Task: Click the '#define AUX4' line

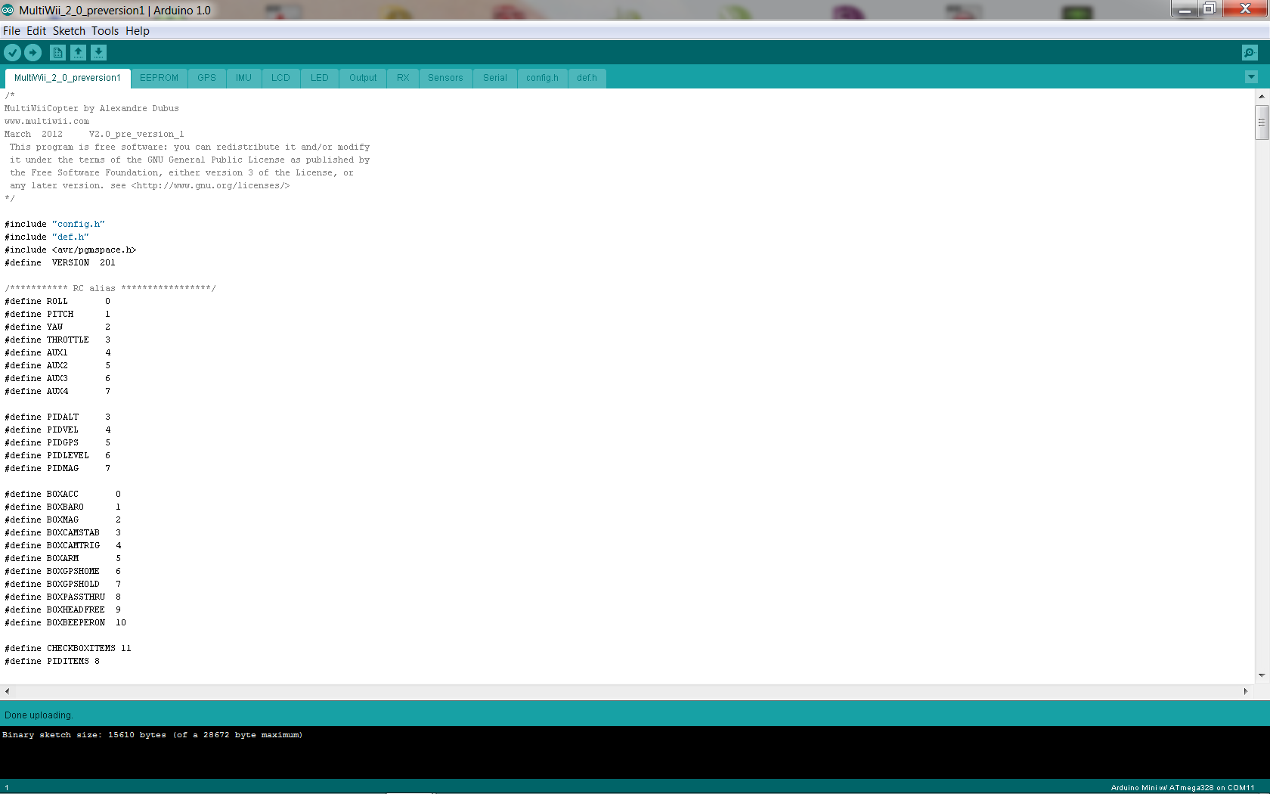Action: pos(57,391)
